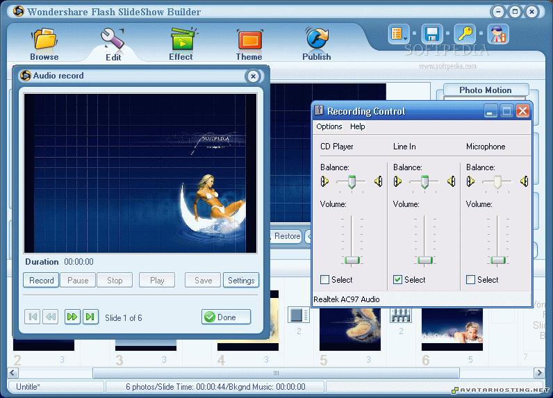Click the Duration 00:00:00 value

pos(79,262)
